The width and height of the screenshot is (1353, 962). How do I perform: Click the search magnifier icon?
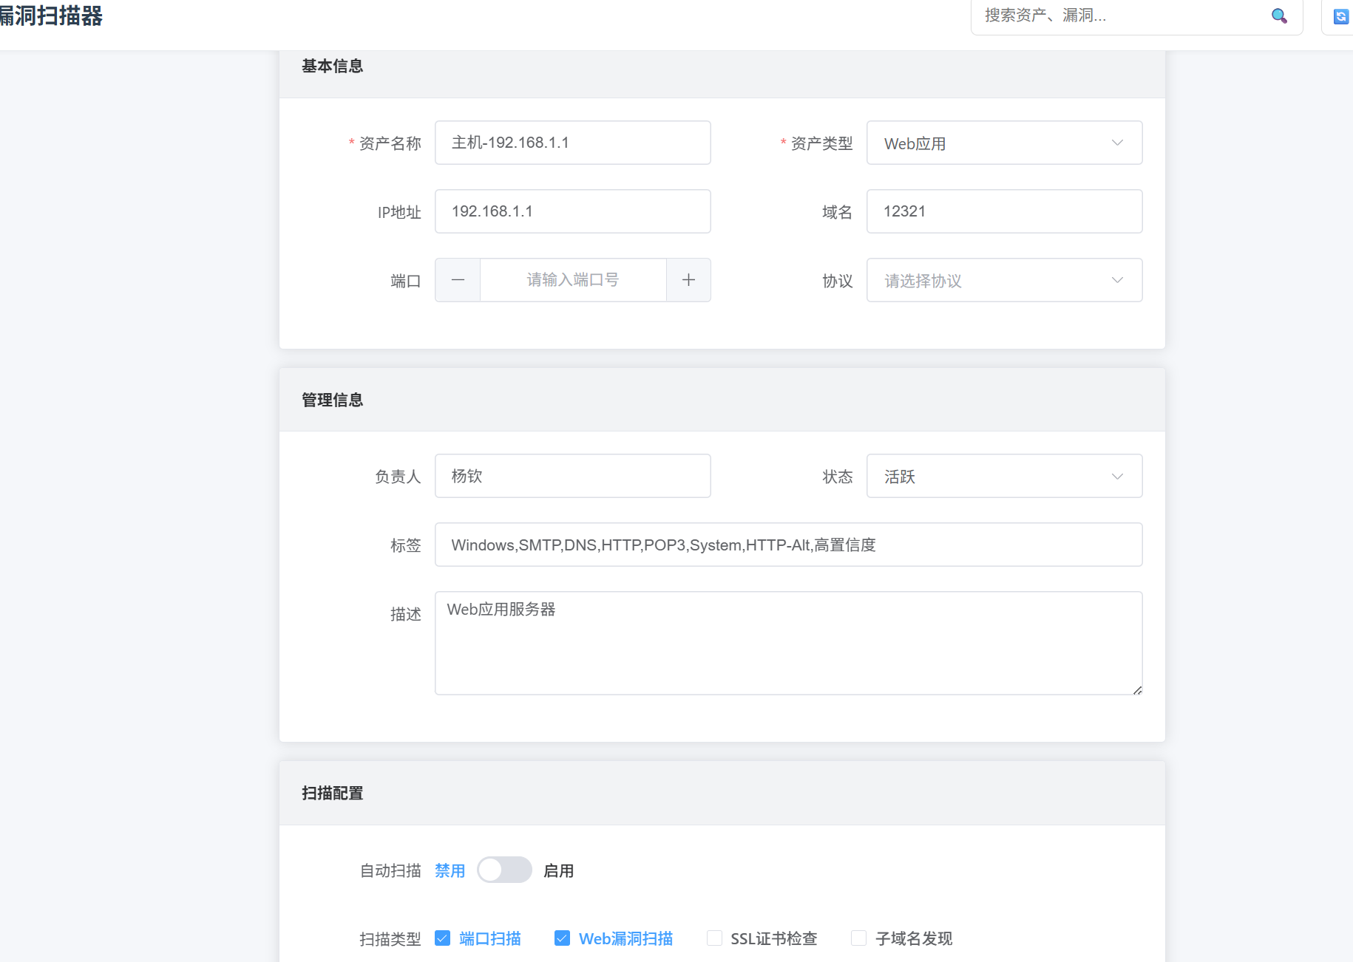coord(1279,16)
